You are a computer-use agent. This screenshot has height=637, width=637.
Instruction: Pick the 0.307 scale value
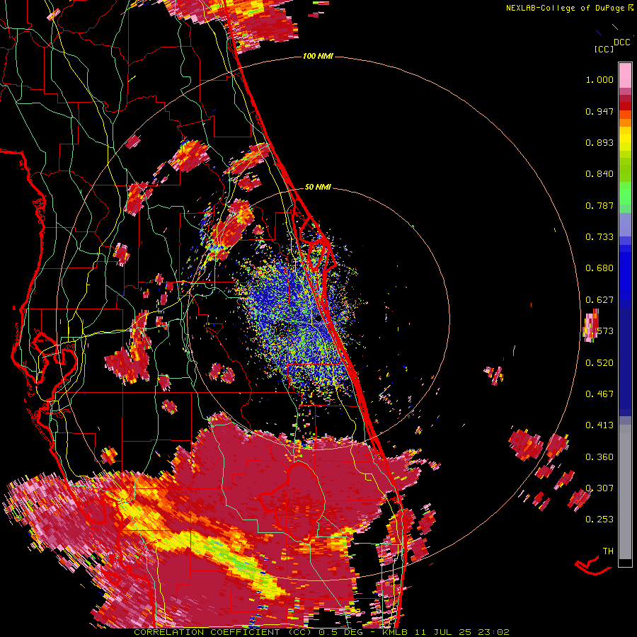coord(599,488)
